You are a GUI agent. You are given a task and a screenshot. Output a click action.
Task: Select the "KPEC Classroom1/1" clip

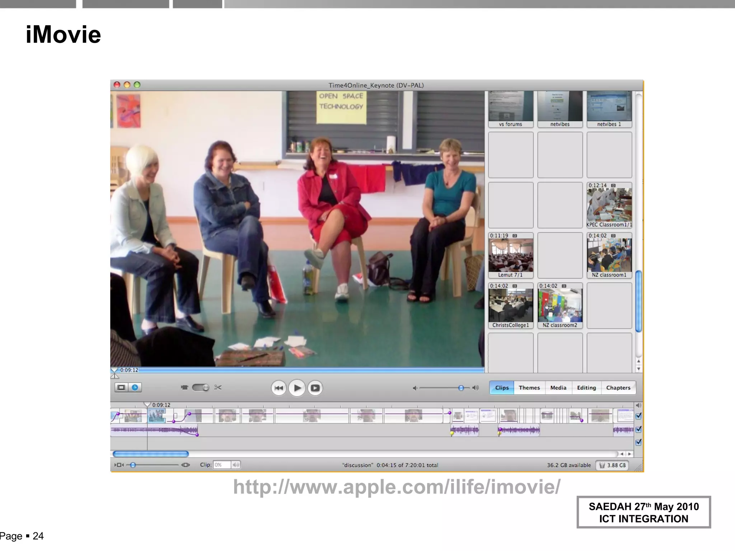coord(609,205)
